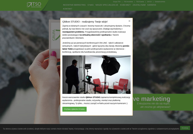The width and height of the screenshot is (193, 134).
Task: Open the Kuba Wizy menu item
Action: 125,5
